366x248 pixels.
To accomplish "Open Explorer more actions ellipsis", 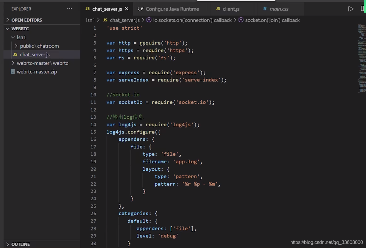I will 70,9.
